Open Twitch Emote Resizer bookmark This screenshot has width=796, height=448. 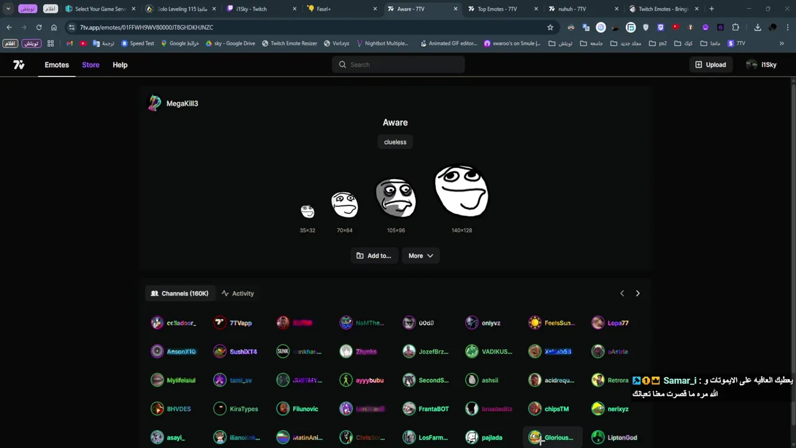click(x=289, y=44)
